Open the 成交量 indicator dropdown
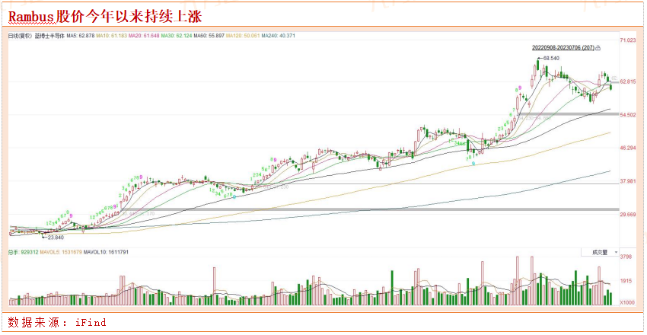 [600, 252]
